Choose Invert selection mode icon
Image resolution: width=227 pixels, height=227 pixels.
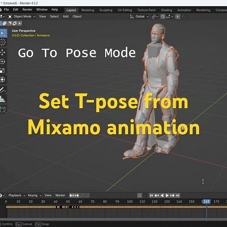coord(14,23)
